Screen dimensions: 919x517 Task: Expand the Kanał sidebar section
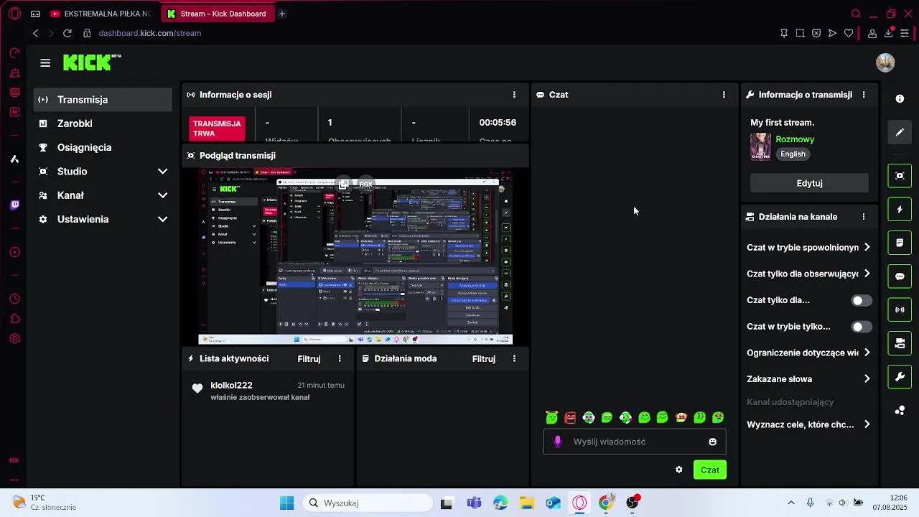click(x=103, y=195)
